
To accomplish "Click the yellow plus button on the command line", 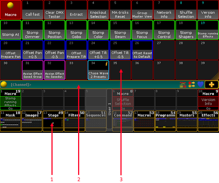I will pos(211,85).
